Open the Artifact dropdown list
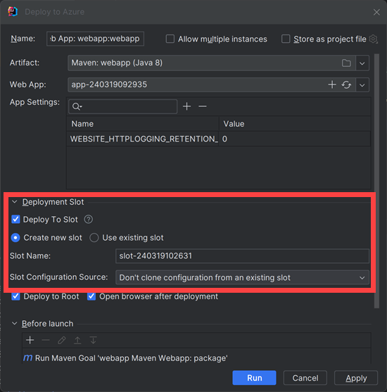Screen dimensions: 387x392 (x=362, y=63)
